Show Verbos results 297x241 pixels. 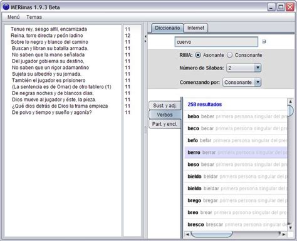tap(165, 115)
